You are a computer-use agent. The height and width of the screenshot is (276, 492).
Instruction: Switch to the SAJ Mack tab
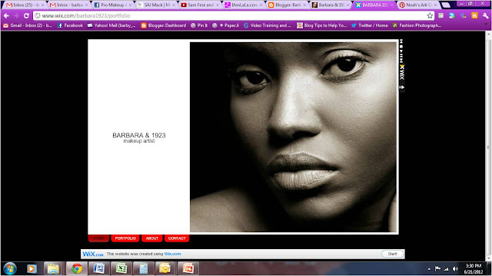pyautogui.click(x=156, y=5)
